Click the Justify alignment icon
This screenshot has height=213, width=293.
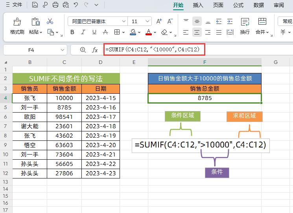pyautogui.click(x=219, y=32)
